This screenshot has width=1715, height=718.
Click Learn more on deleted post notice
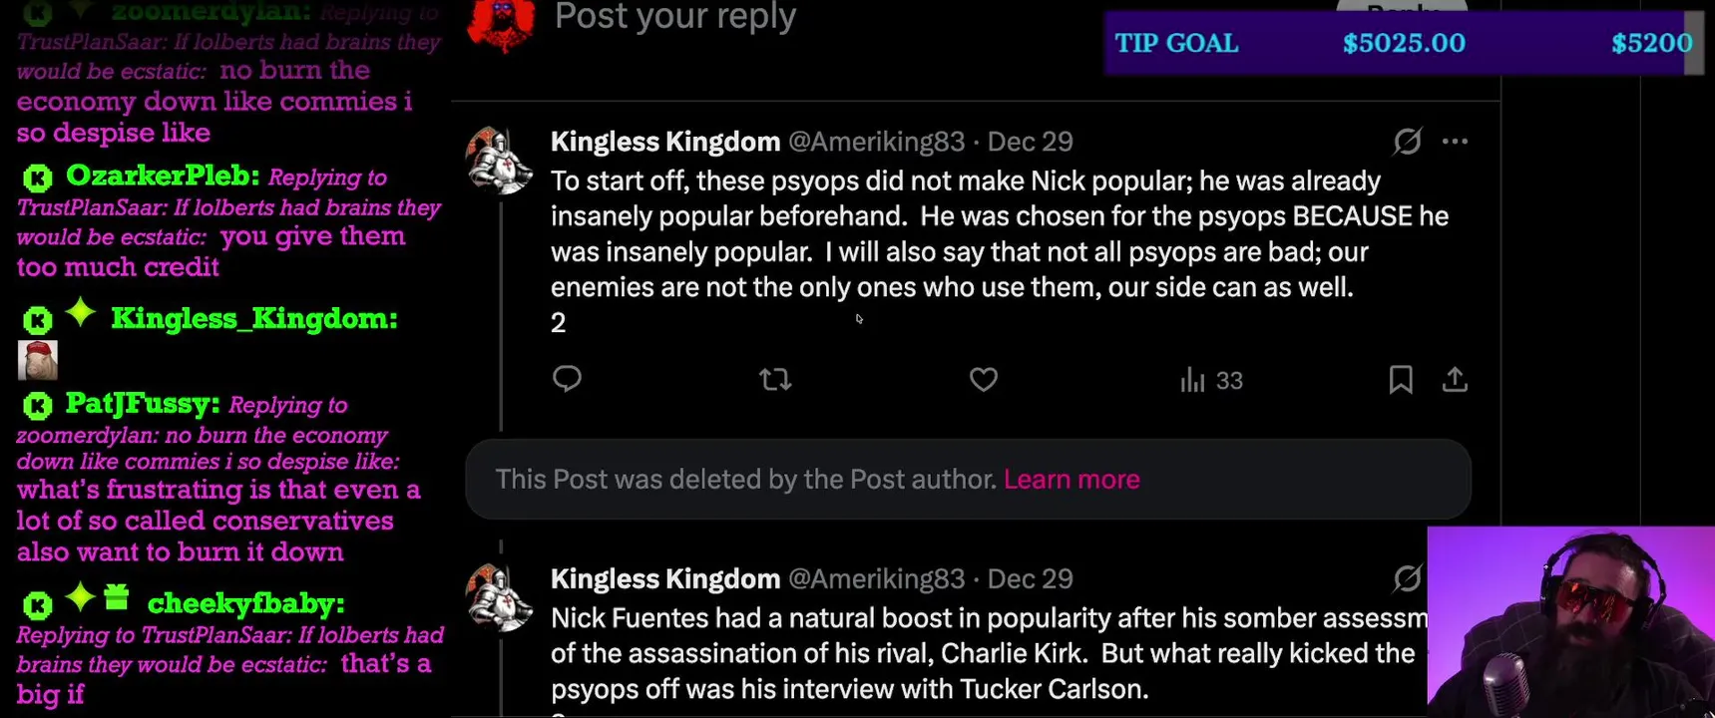point(1072,480)
